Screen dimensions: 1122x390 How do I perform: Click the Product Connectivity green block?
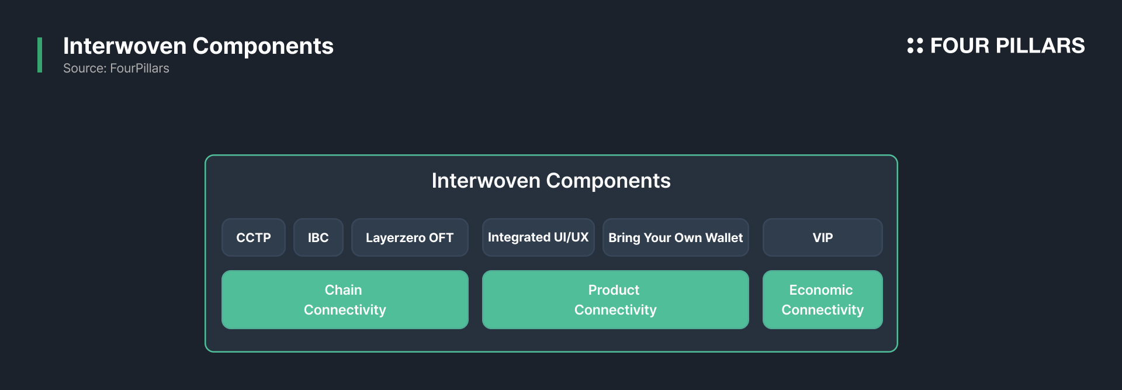tap(615, 299)
